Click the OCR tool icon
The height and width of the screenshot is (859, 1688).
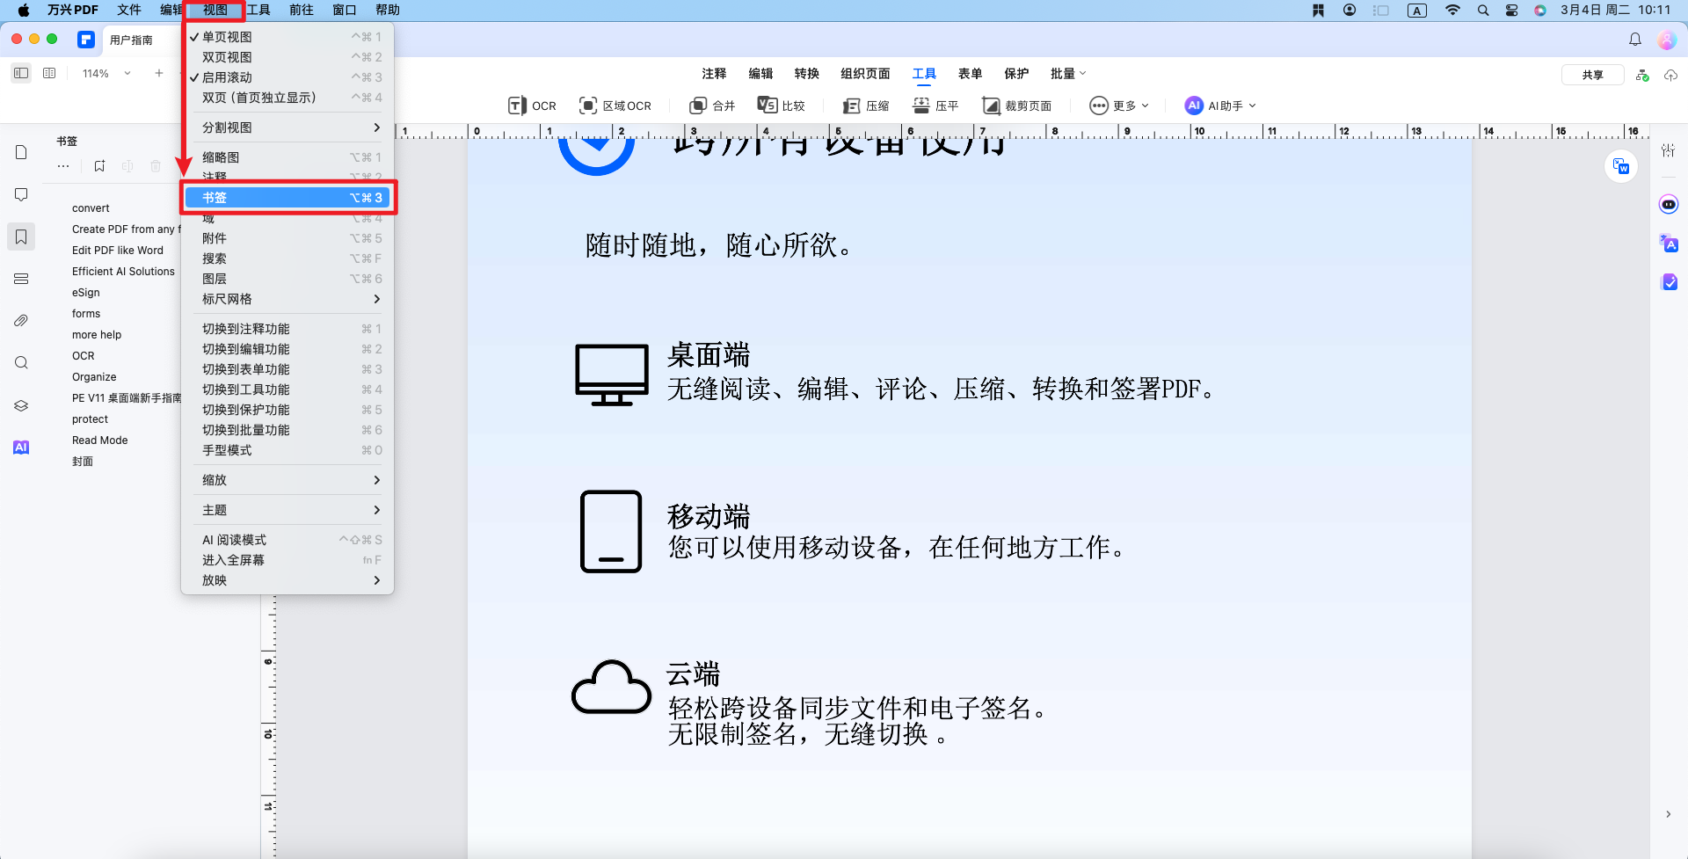click(x=532, y=106)
